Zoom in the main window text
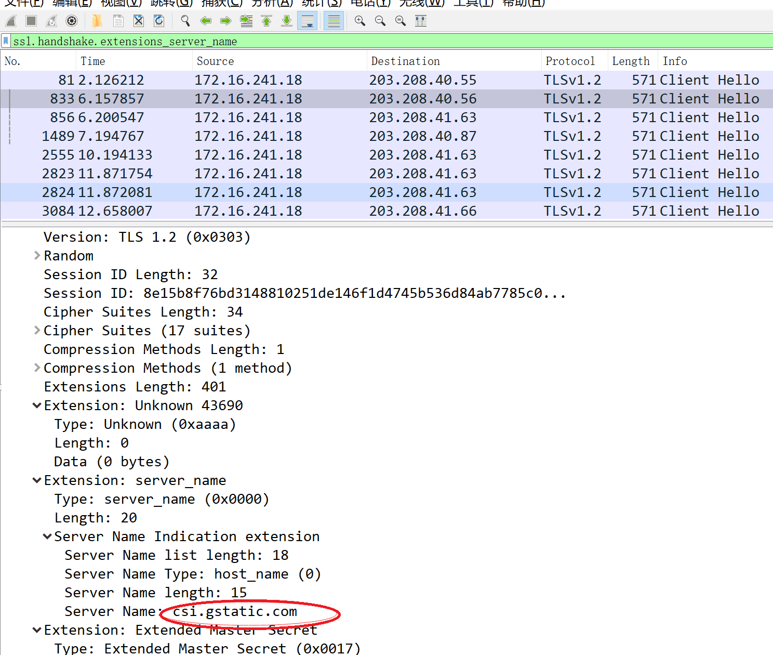The width and height of the screenshot is (773, 655). (x=359, y=21)
